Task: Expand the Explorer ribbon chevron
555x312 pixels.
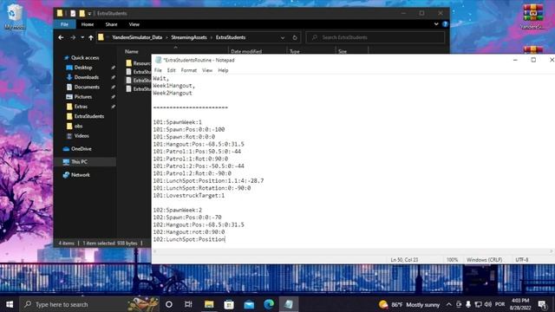Action: pyautogui.click(x=436, y=24)
